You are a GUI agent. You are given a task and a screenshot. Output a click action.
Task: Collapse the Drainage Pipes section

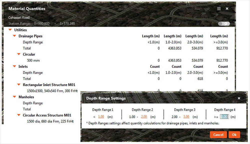[14, 36]
